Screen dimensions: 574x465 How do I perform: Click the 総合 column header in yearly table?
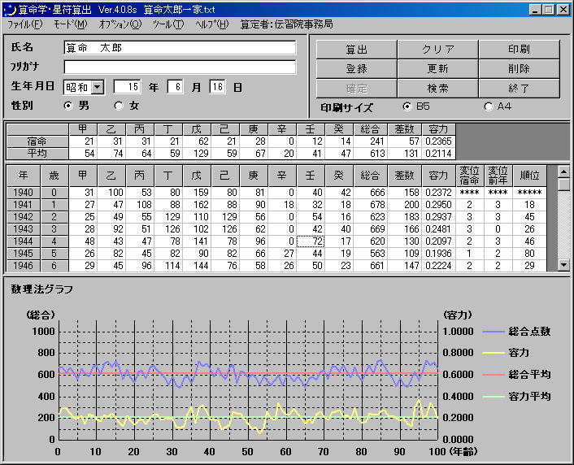tap(370, 176)
